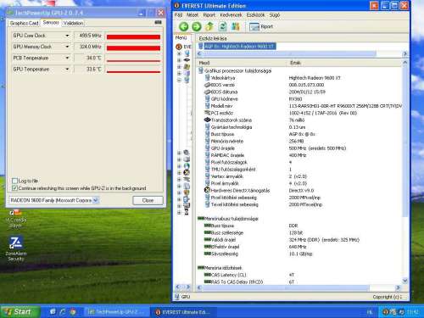
Task: Collapse the expanded minus tree node in Menü
Action: pyautogui.click(x=179, y=81)
